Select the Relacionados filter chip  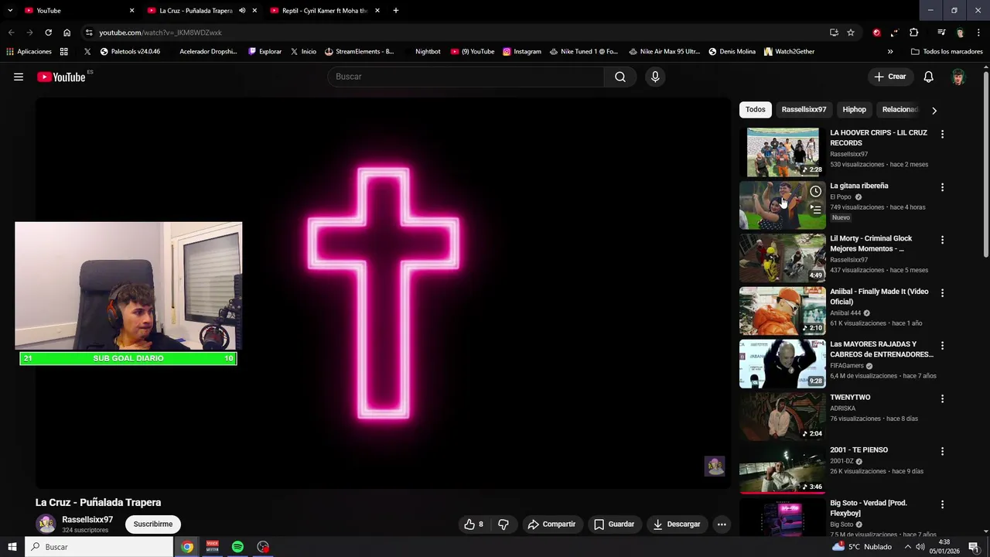[900, 110]
